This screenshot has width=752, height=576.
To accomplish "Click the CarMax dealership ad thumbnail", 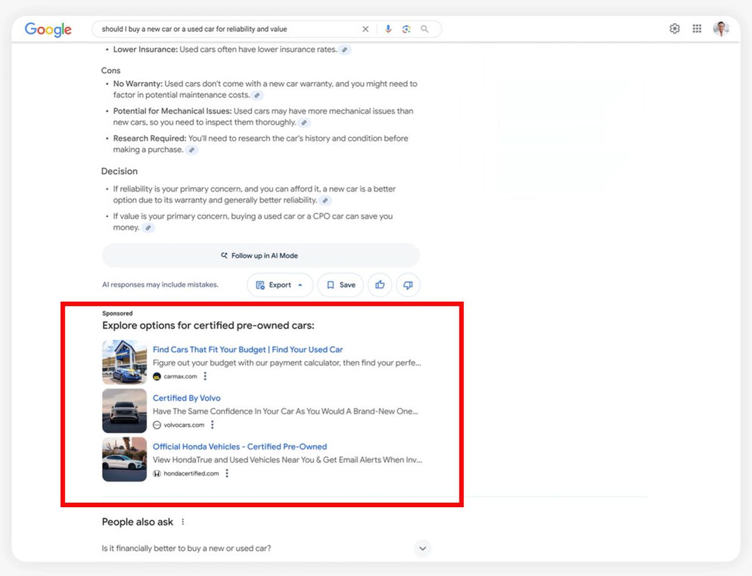I will (x=124, y=362).
